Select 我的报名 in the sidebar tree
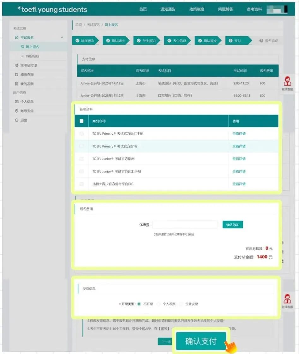299x354 pixels. click(x=32, y=56)
